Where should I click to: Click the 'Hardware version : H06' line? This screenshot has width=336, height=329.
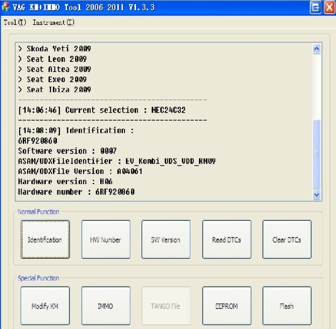point(65,182)
